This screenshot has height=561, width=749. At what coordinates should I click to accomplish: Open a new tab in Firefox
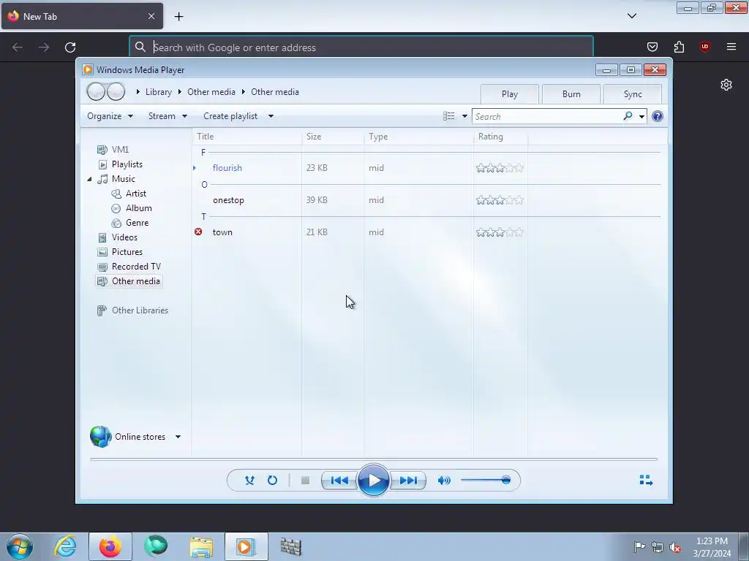click(x=178, y=17)
